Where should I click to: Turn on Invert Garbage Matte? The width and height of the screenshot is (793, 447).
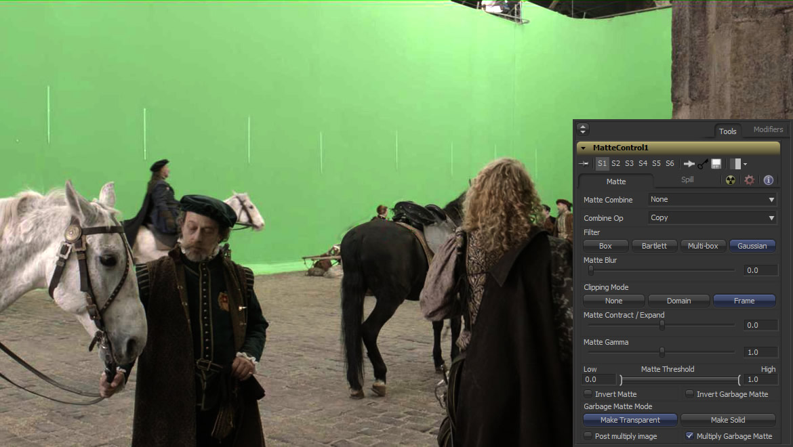click(689, 393)
